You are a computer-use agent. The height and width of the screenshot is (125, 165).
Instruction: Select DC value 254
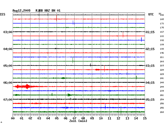click(x=162, y=99)
